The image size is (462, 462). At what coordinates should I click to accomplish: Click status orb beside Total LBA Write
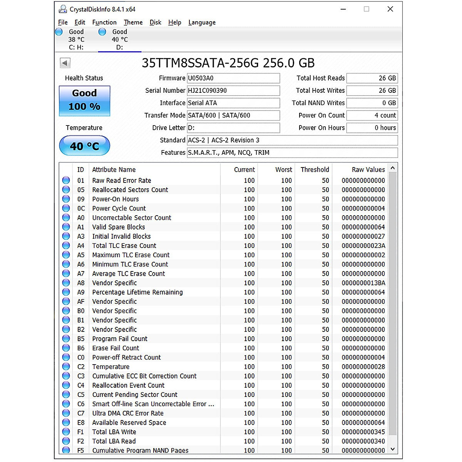(66, 432)
